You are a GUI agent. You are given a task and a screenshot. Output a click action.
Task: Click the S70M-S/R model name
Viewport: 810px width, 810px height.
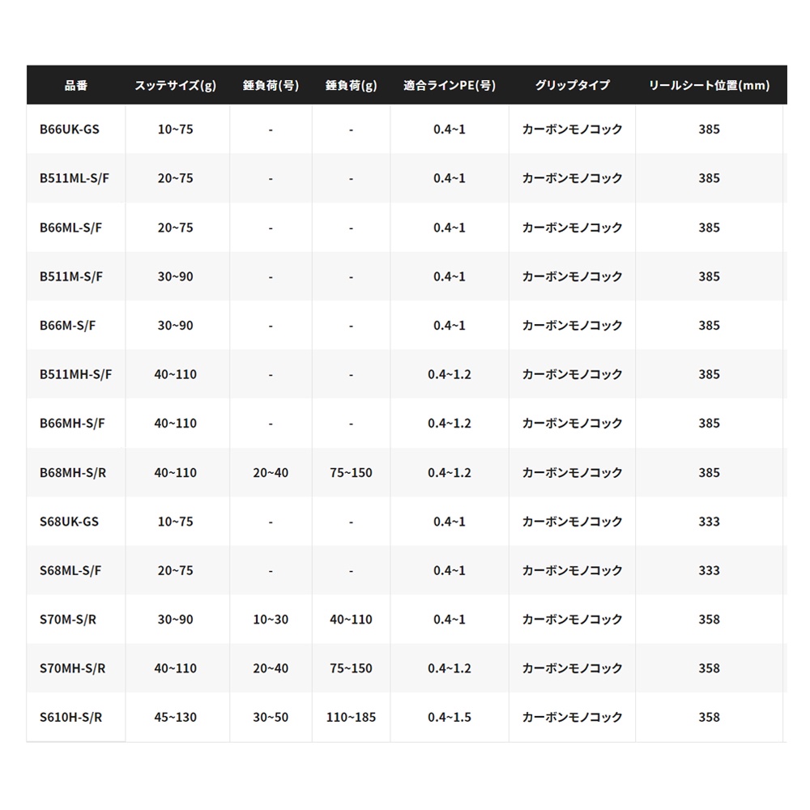(69, 620)
